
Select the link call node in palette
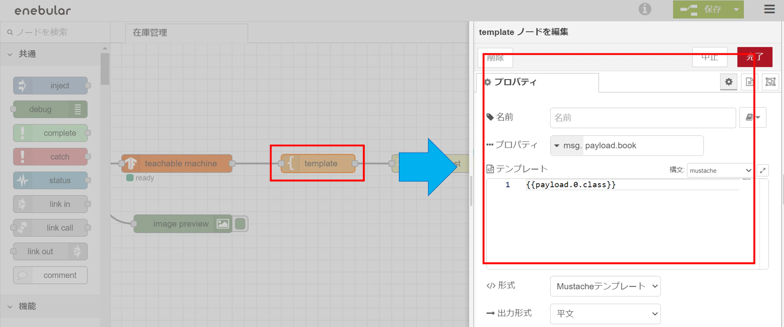[x=50, y=228]
